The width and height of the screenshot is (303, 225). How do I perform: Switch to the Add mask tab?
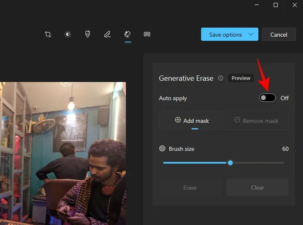coord(192,121)
